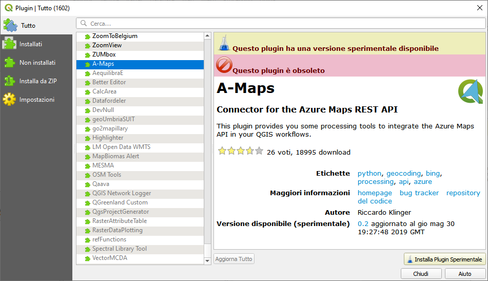Screen dimensions: 488x281
Task: Click the CalcArea plugin puzzle icon
Action: coord(88,92)
